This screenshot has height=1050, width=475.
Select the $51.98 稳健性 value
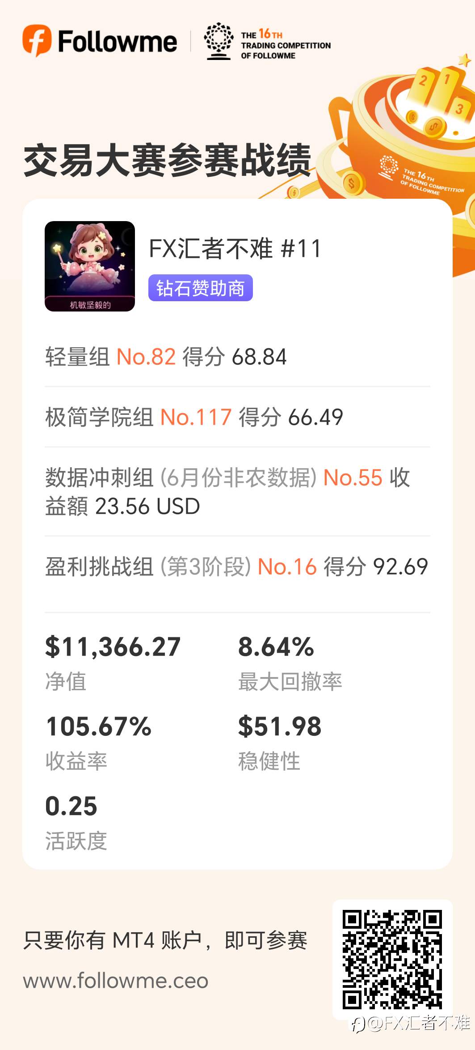click(280, 726)
